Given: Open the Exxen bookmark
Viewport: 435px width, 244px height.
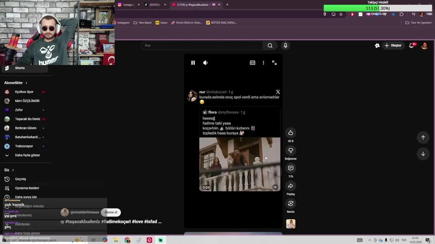Looking at the screenshot, I should tap(162, 23).
